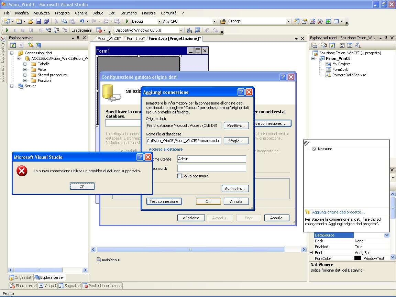Viewport: 396px width, 297px height.
Task: Toggle the Esadecimale display button
Action: 81,30
